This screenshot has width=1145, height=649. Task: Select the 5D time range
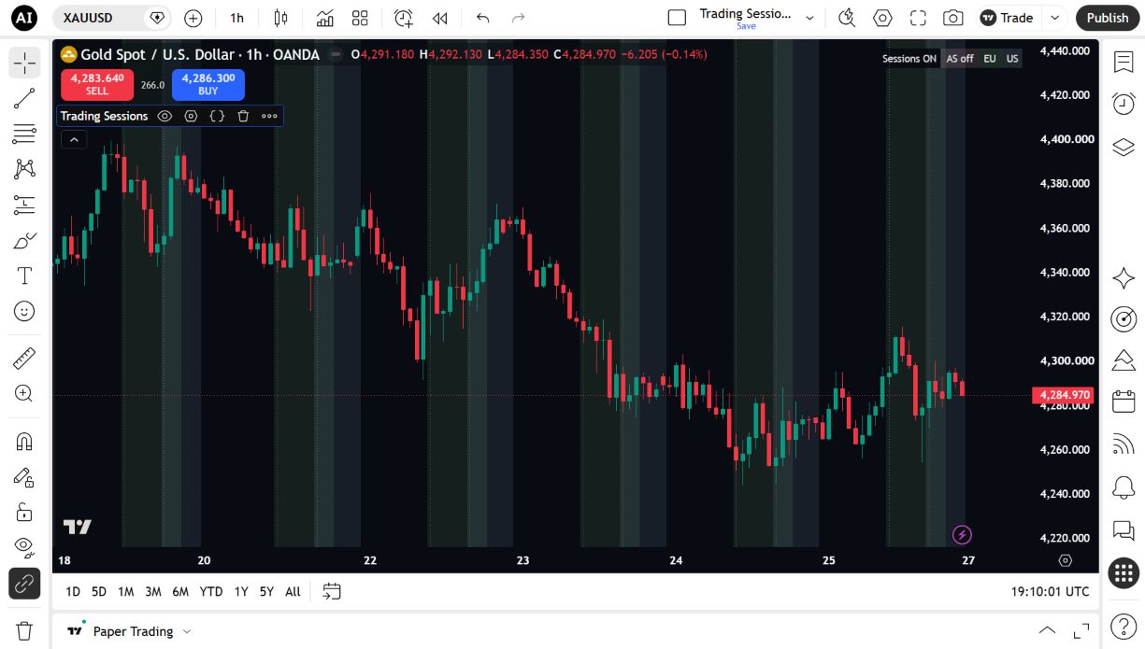click(x=99, y=591)
